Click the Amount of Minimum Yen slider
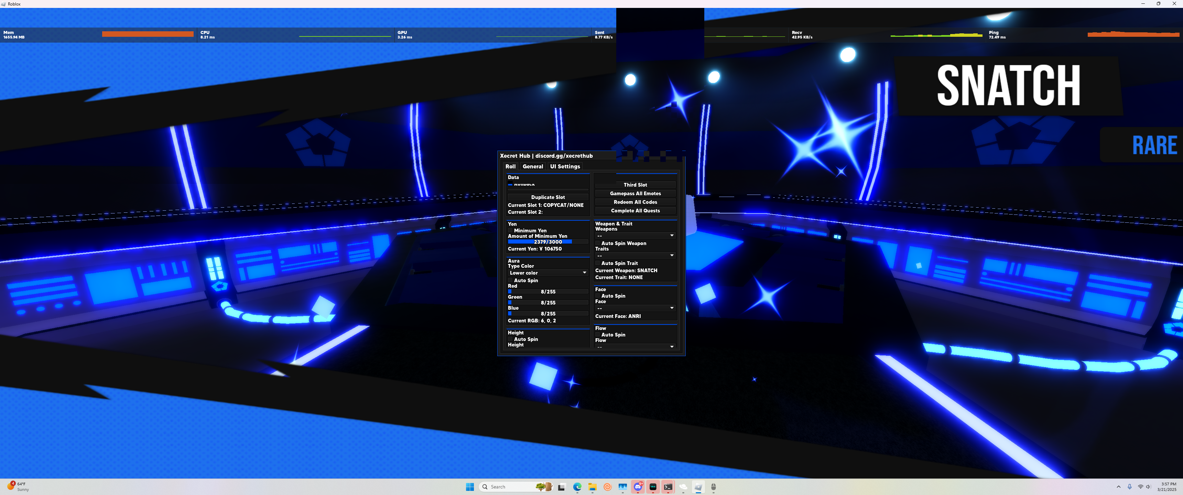 pos(548,242)
